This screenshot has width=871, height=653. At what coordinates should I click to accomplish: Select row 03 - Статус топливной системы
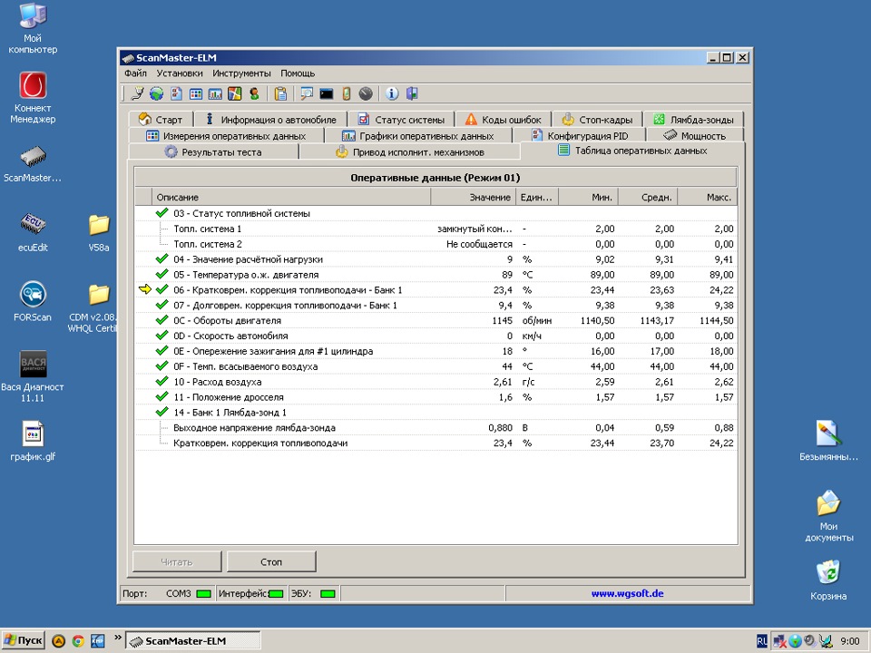coord(436,213)
